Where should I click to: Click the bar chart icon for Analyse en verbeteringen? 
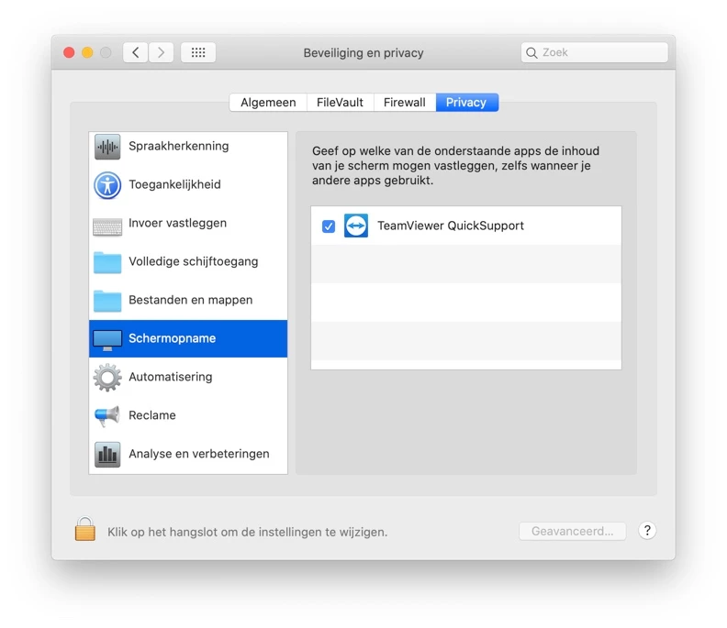(107, 455)
